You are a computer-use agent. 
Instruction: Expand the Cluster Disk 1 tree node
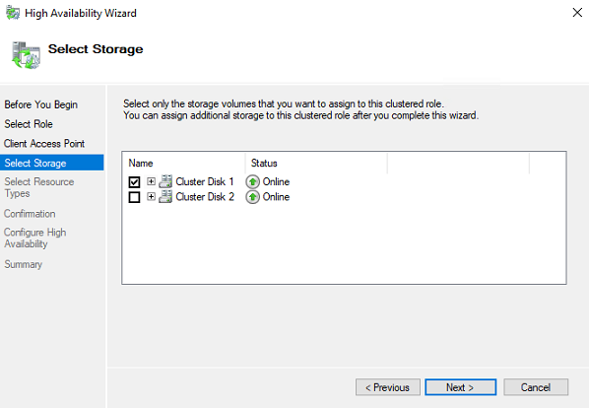click(x=151, y=181)
